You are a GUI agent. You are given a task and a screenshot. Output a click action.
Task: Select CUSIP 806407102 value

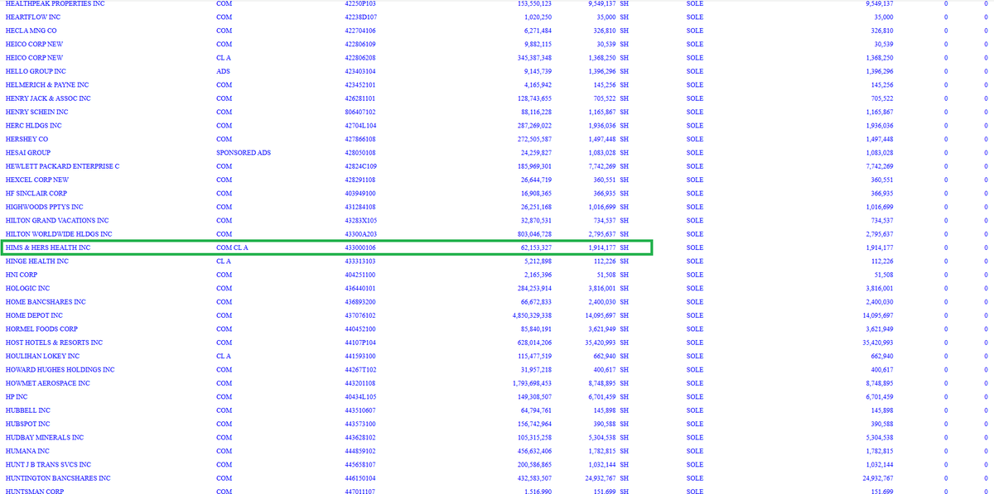point(359,112)
